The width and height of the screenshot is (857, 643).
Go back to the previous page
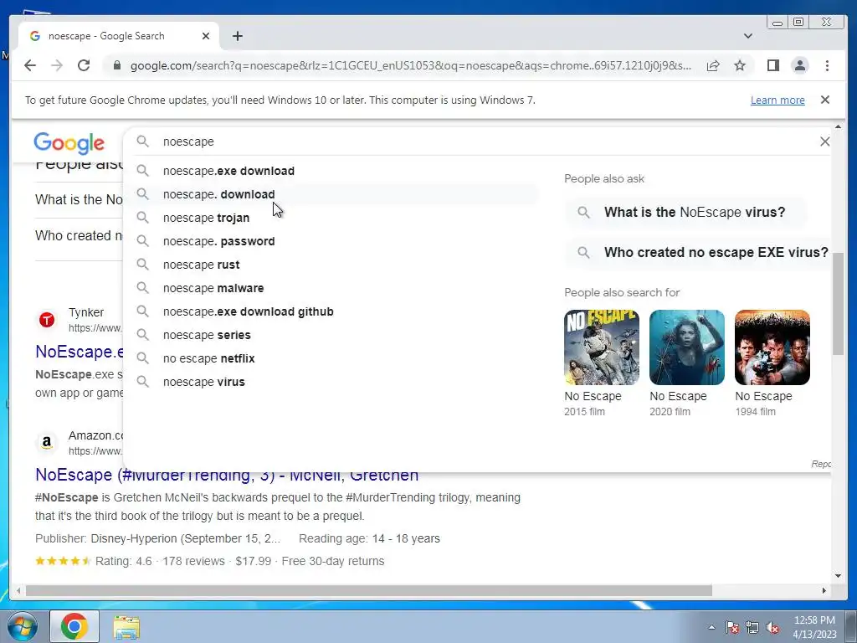(30, 65)
